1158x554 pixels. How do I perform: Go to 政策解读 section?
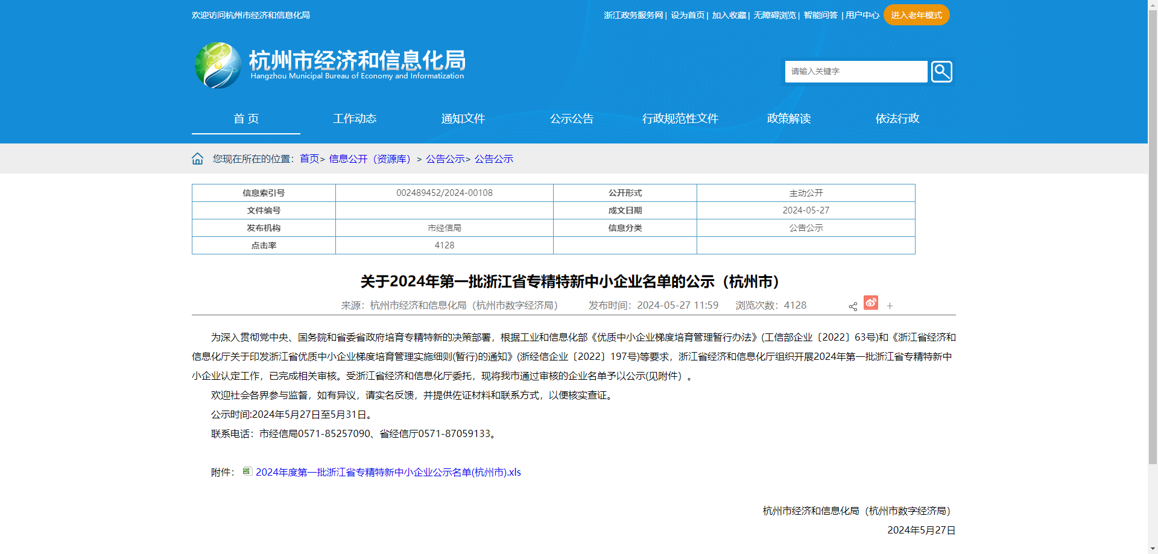click(789, 119)
